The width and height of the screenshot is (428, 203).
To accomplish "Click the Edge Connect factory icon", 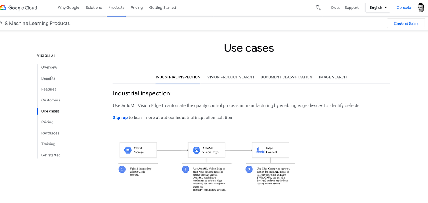I will (x=260, y=150).
